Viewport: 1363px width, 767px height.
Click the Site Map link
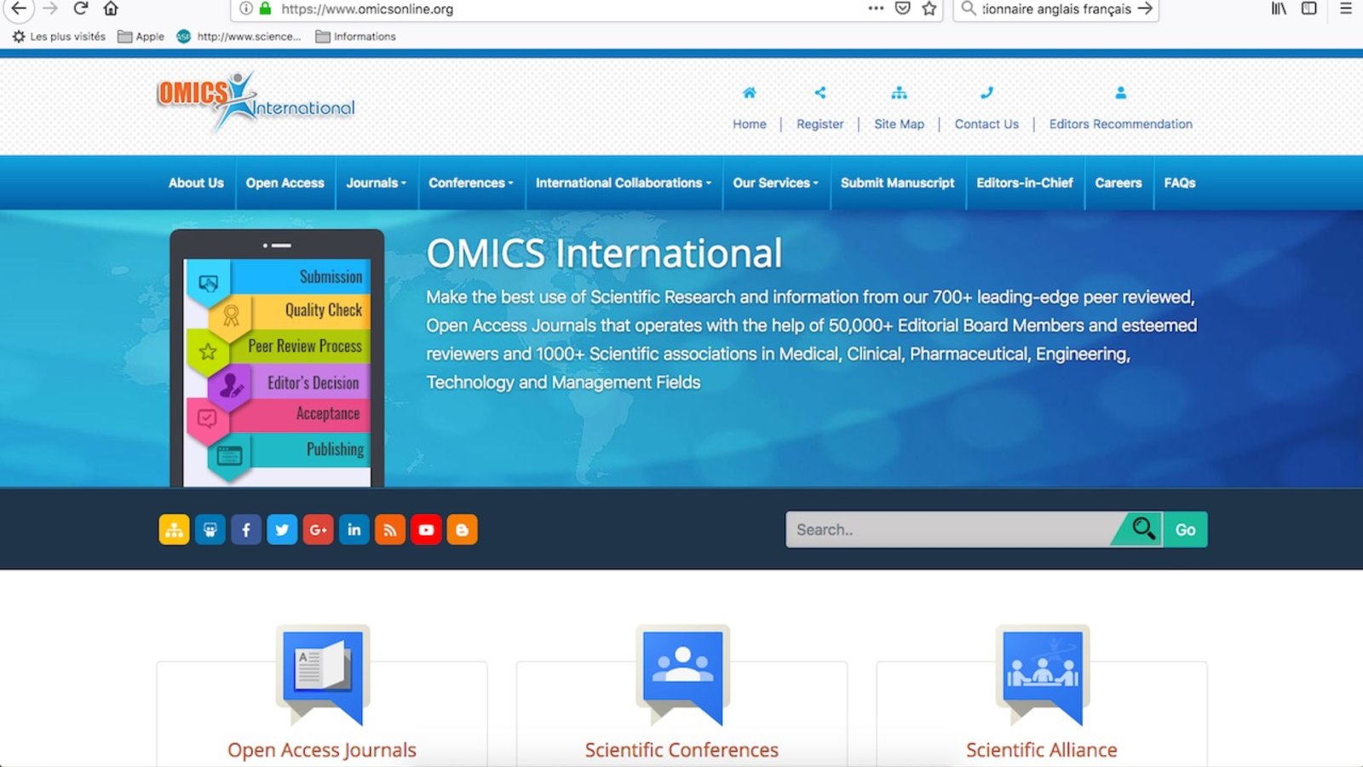click(900, 124)
